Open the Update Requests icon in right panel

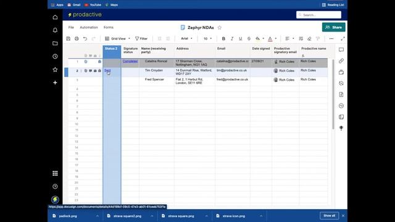pos(341,83)
